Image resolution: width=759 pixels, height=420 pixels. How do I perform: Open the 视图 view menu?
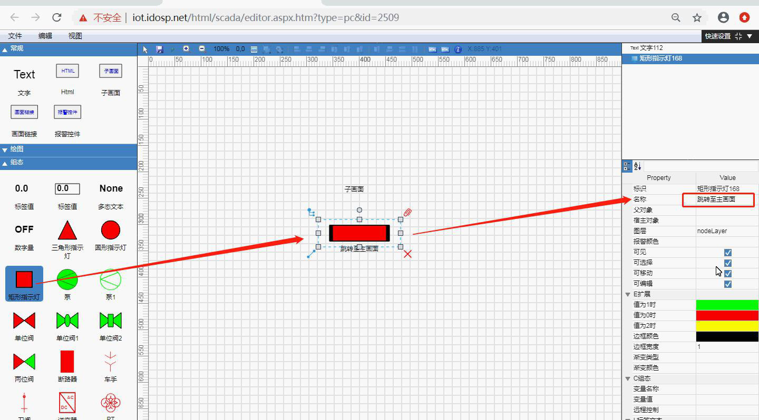pyautogui.click(x=75, y=36)
